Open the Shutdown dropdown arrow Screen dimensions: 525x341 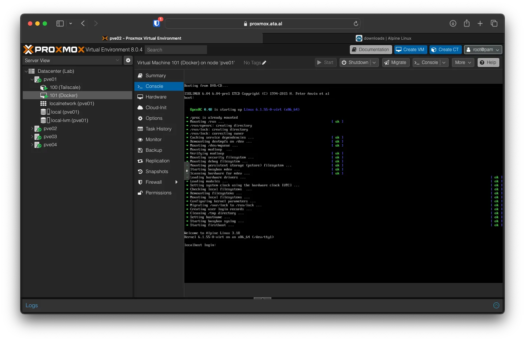click(x=374, y=62)
